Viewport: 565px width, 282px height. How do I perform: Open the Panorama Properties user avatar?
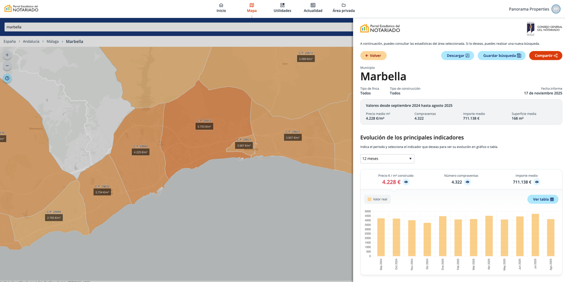coord(556,9)
